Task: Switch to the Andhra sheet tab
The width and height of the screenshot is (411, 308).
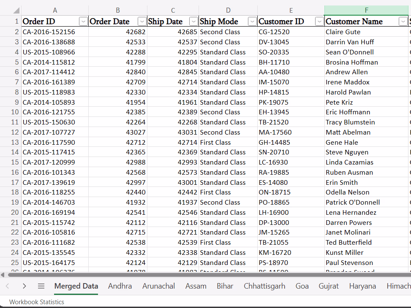Action: 120,286
